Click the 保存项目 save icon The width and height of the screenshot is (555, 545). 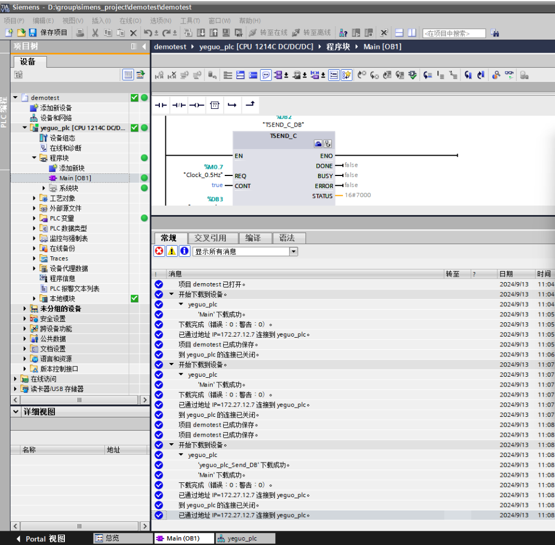point(32,33)
